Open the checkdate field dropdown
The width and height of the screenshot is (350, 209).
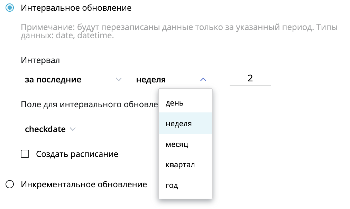[x=50, y=129]
